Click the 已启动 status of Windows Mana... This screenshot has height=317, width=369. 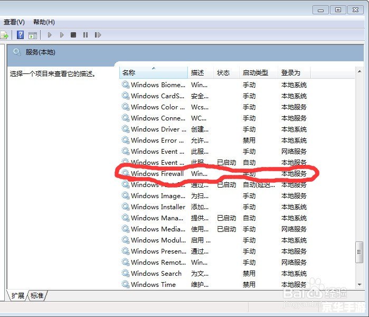click(226, 218)
